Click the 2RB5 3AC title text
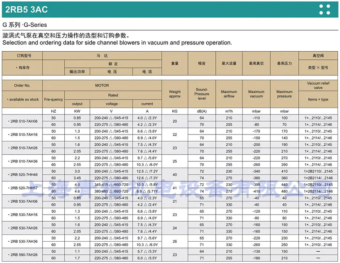Screen dimensions: 340x263 [26, 10]
